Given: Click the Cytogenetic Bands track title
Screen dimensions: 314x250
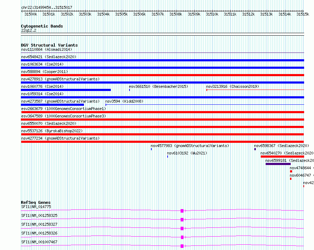Looking at the screenshot, I should 42,26.
